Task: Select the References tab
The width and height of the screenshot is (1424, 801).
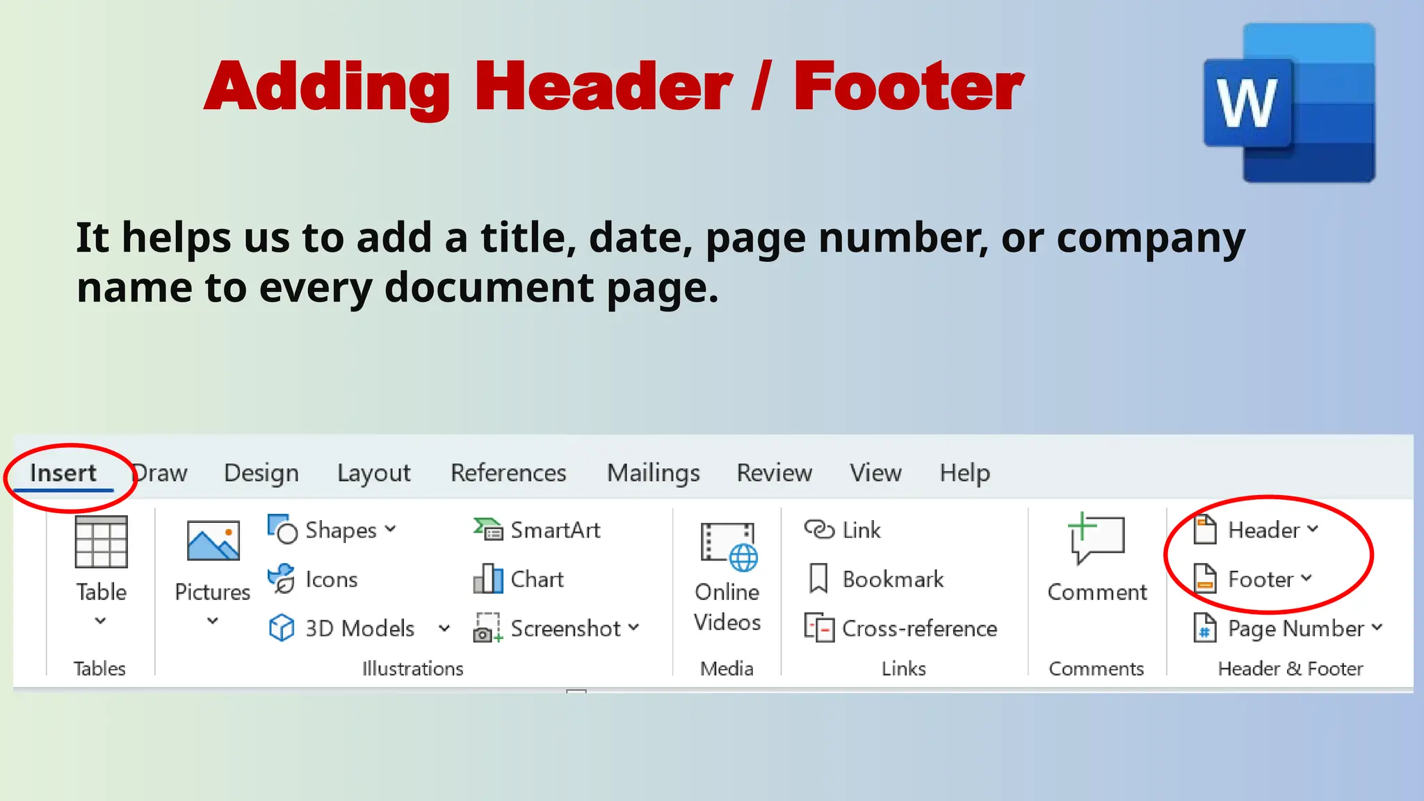Action: [x=508, y=473]
